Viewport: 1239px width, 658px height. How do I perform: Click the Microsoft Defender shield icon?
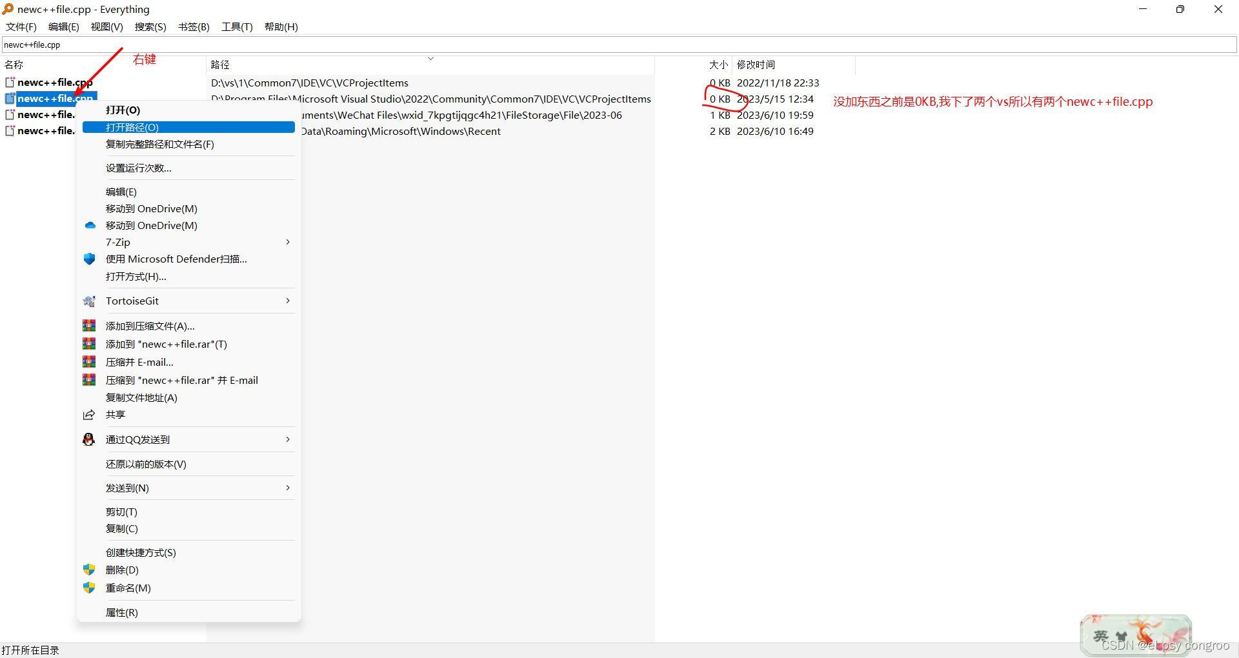(90, 259)
